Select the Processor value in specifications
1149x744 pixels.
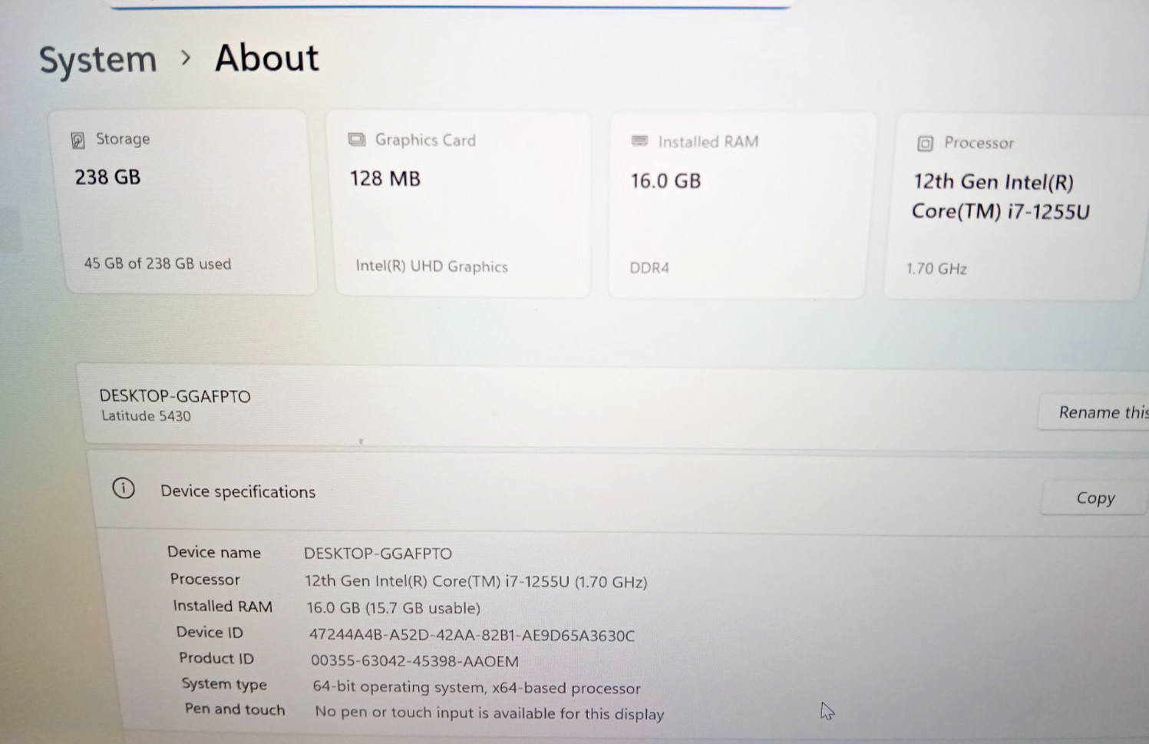click(x=476, y=582)
